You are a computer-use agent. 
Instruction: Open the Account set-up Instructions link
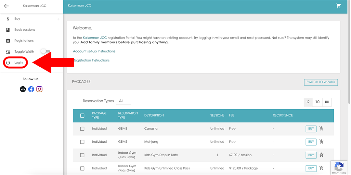[94, 51]
